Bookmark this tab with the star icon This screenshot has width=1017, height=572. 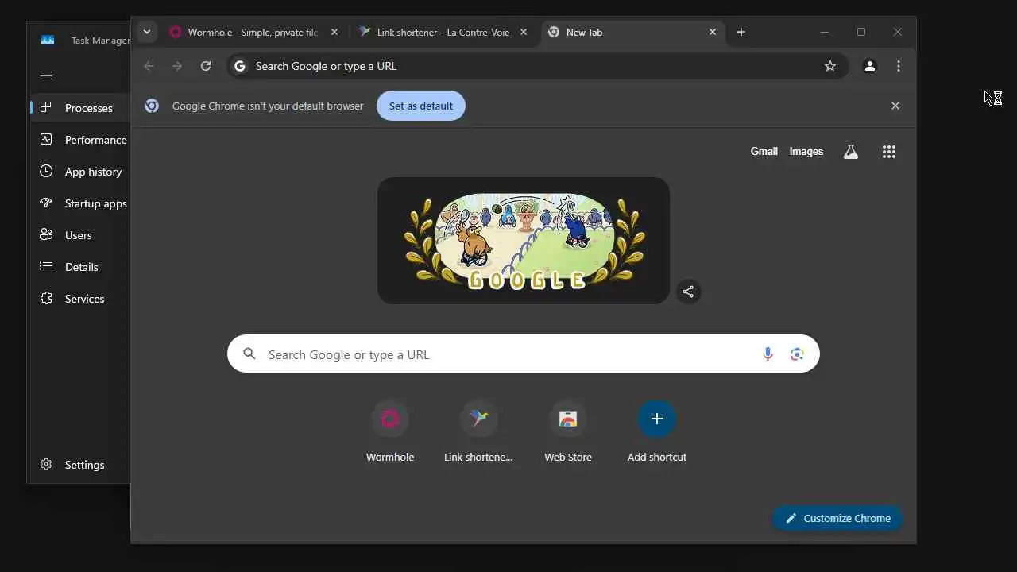click(830, 66)
